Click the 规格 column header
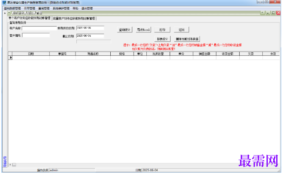286x174 pixels. coord(122,54)
